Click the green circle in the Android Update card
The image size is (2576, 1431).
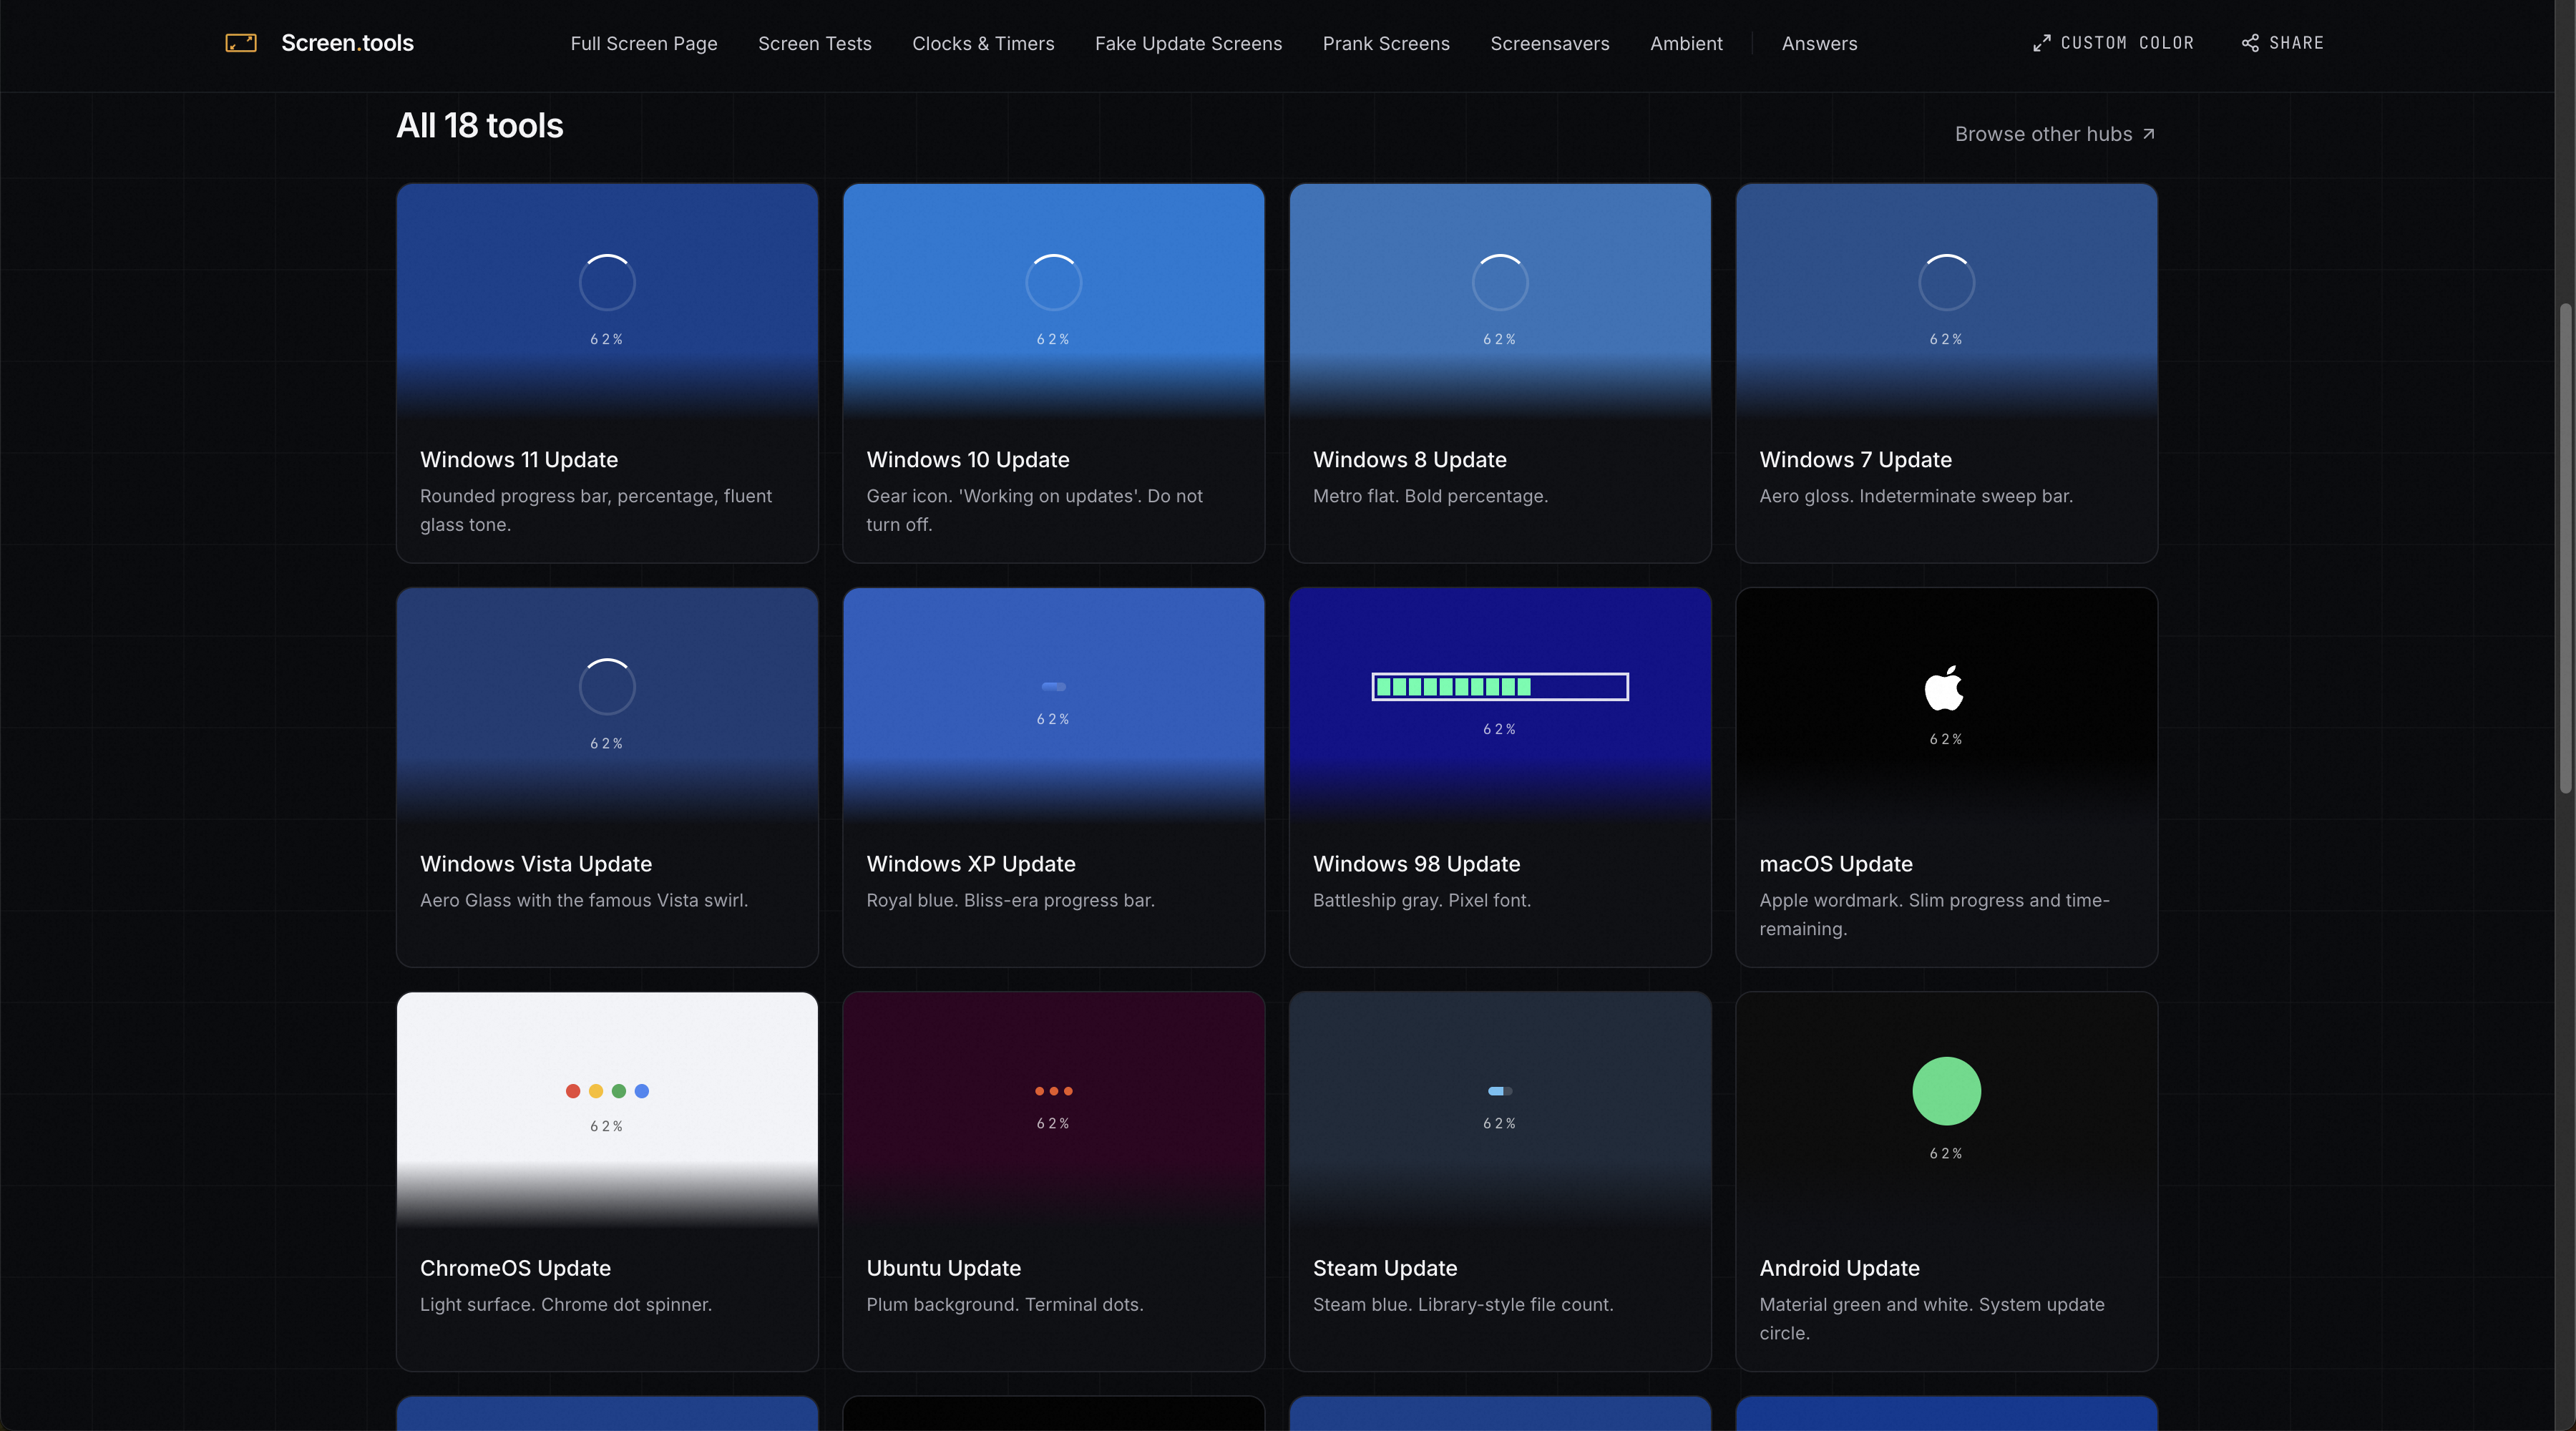tap(1946, 1091)
